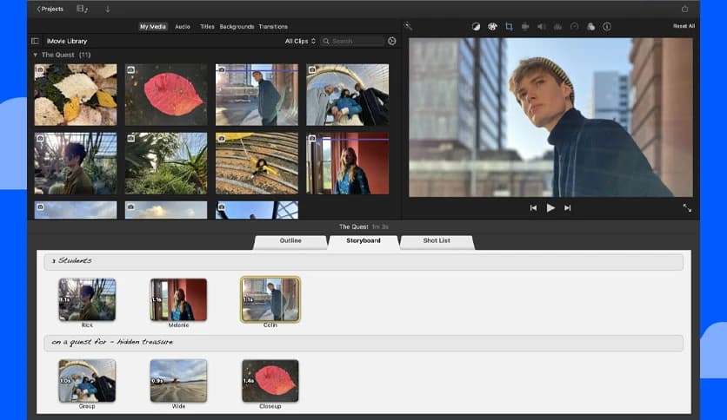Open the clip information icon
Image resolution: width=727 pixels, height=420 pixels.
pos(607,26)
